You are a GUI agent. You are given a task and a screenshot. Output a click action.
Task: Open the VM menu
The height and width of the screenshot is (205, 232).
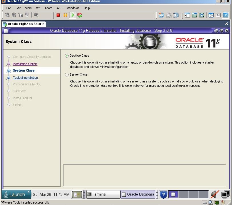[38, 8]
